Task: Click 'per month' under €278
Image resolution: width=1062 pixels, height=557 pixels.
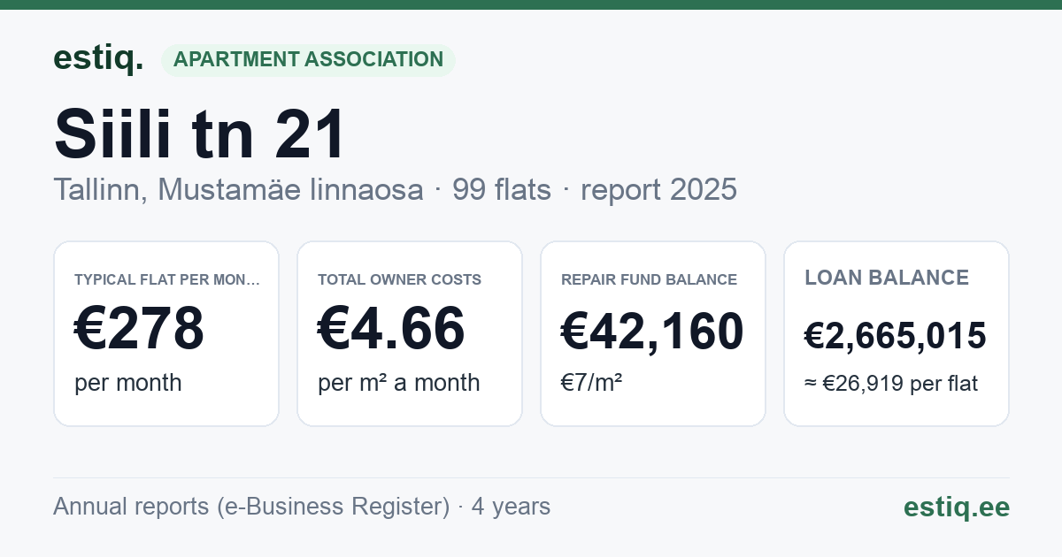Action: (128, 383)
